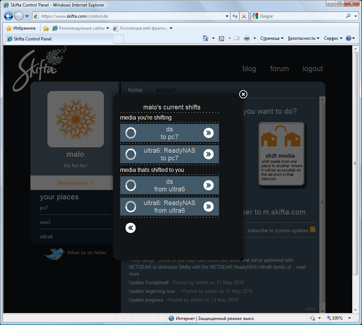Switch to the home tab

point(135,90)
